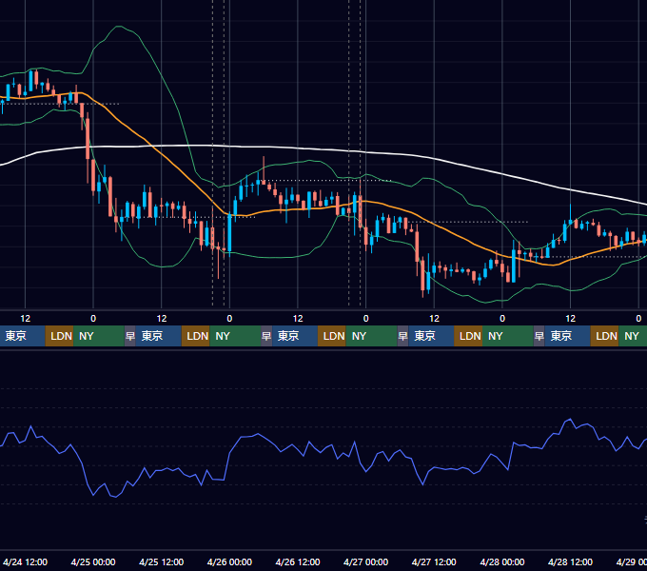Screen dimensions: 647x571
Task: Select the 4/25 00:00 time axis label
Action: click(x=93, y=561)
